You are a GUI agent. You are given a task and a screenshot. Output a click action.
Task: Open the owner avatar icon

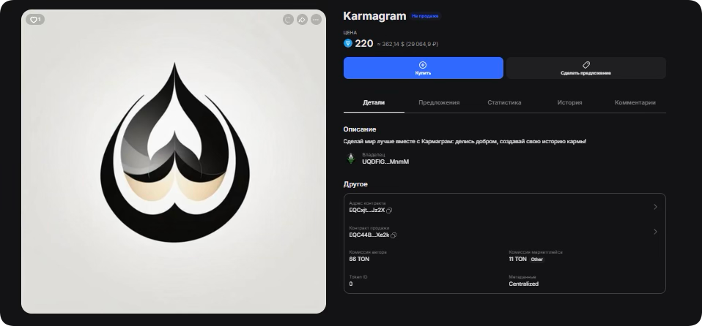point(351,158)
